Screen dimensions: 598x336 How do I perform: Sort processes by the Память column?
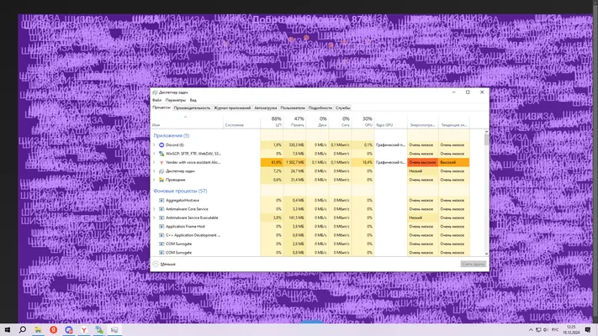coord(294,122)
